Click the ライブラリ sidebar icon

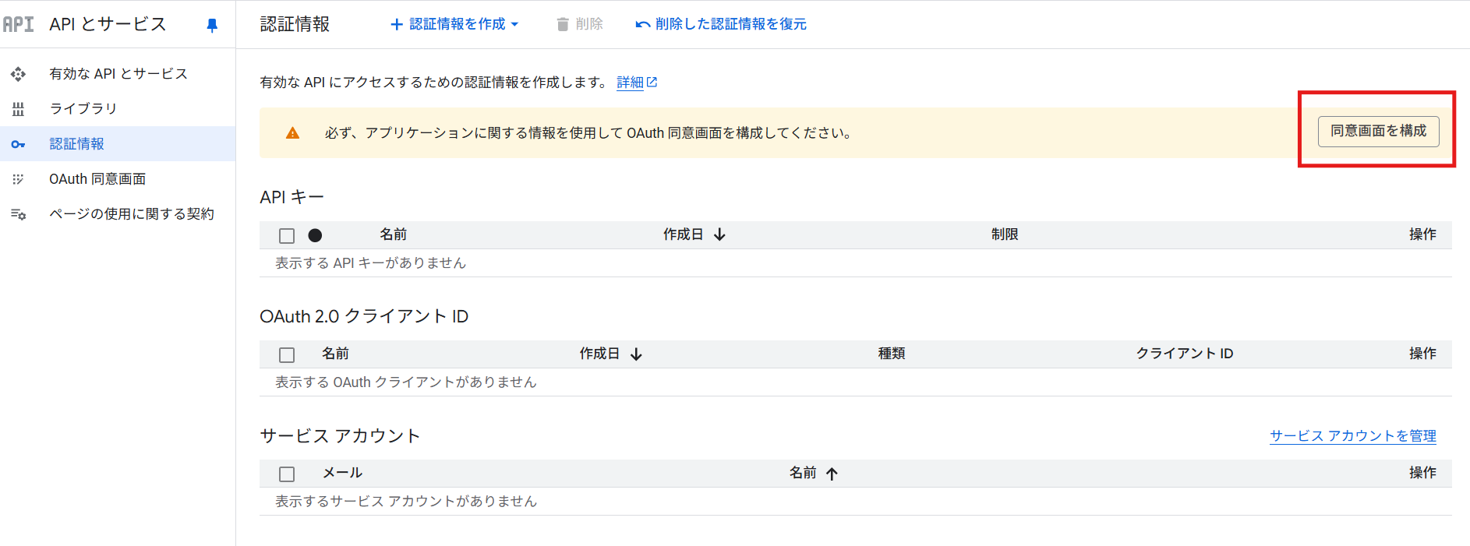18,109
